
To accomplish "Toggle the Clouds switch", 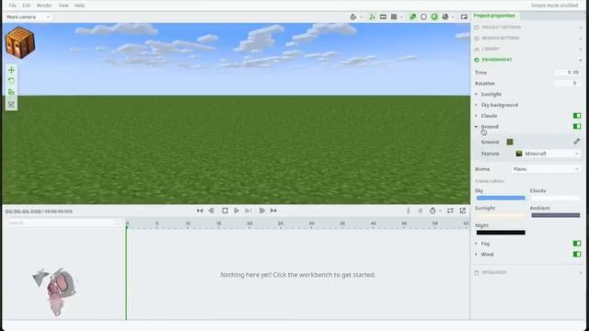I will pos(577,116).
